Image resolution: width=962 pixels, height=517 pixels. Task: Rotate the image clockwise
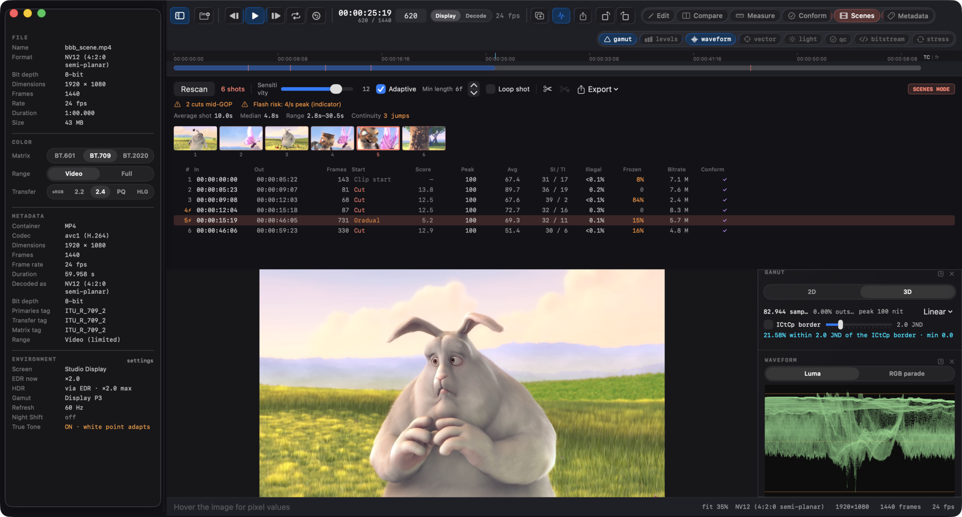point(605,16)
